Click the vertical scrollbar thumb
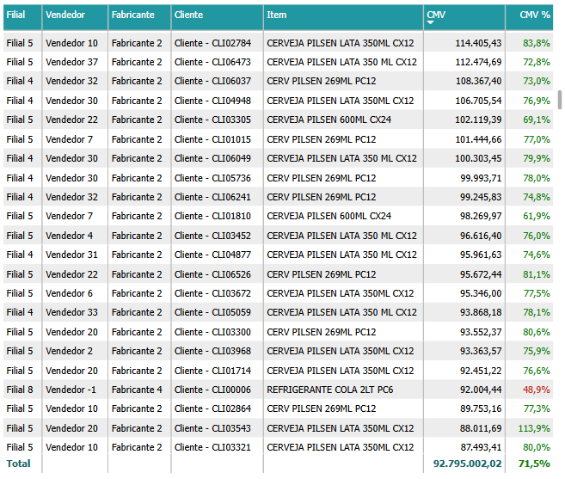 click(561, 99)
